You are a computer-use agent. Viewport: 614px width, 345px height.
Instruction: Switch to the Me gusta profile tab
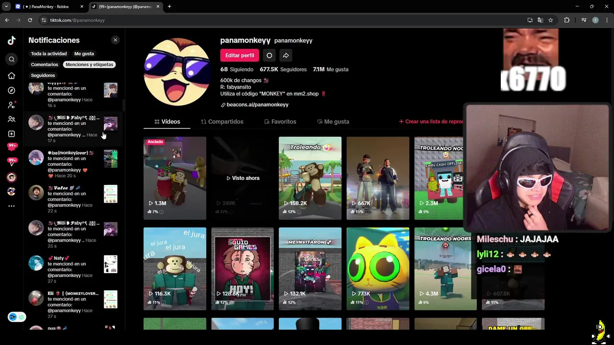333,122
